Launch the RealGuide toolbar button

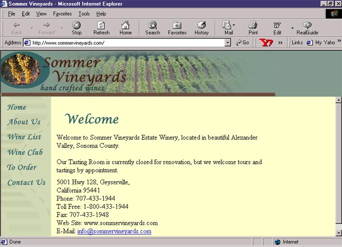(x=307, y=28)
